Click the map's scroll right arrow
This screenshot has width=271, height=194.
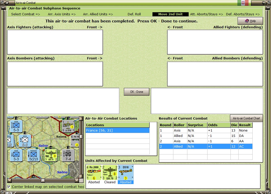[x=77, y=180]
